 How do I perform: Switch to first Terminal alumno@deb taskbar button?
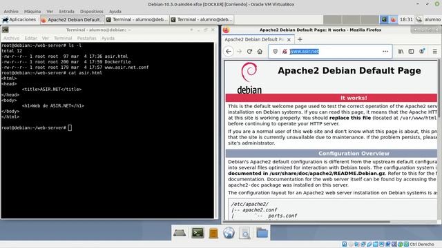(x=137, y=20)
